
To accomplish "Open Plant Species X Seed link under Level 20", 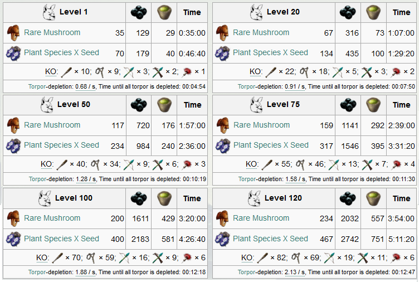I will [270, 52].
